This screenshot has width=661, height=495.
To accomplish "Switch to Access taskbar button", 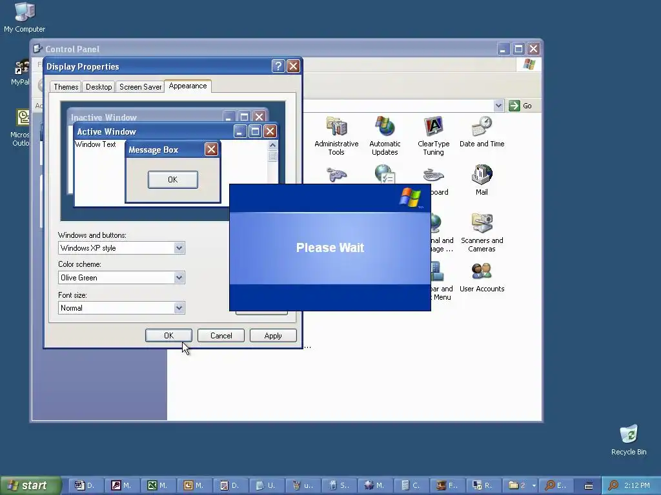I will [x=121, y=485].
